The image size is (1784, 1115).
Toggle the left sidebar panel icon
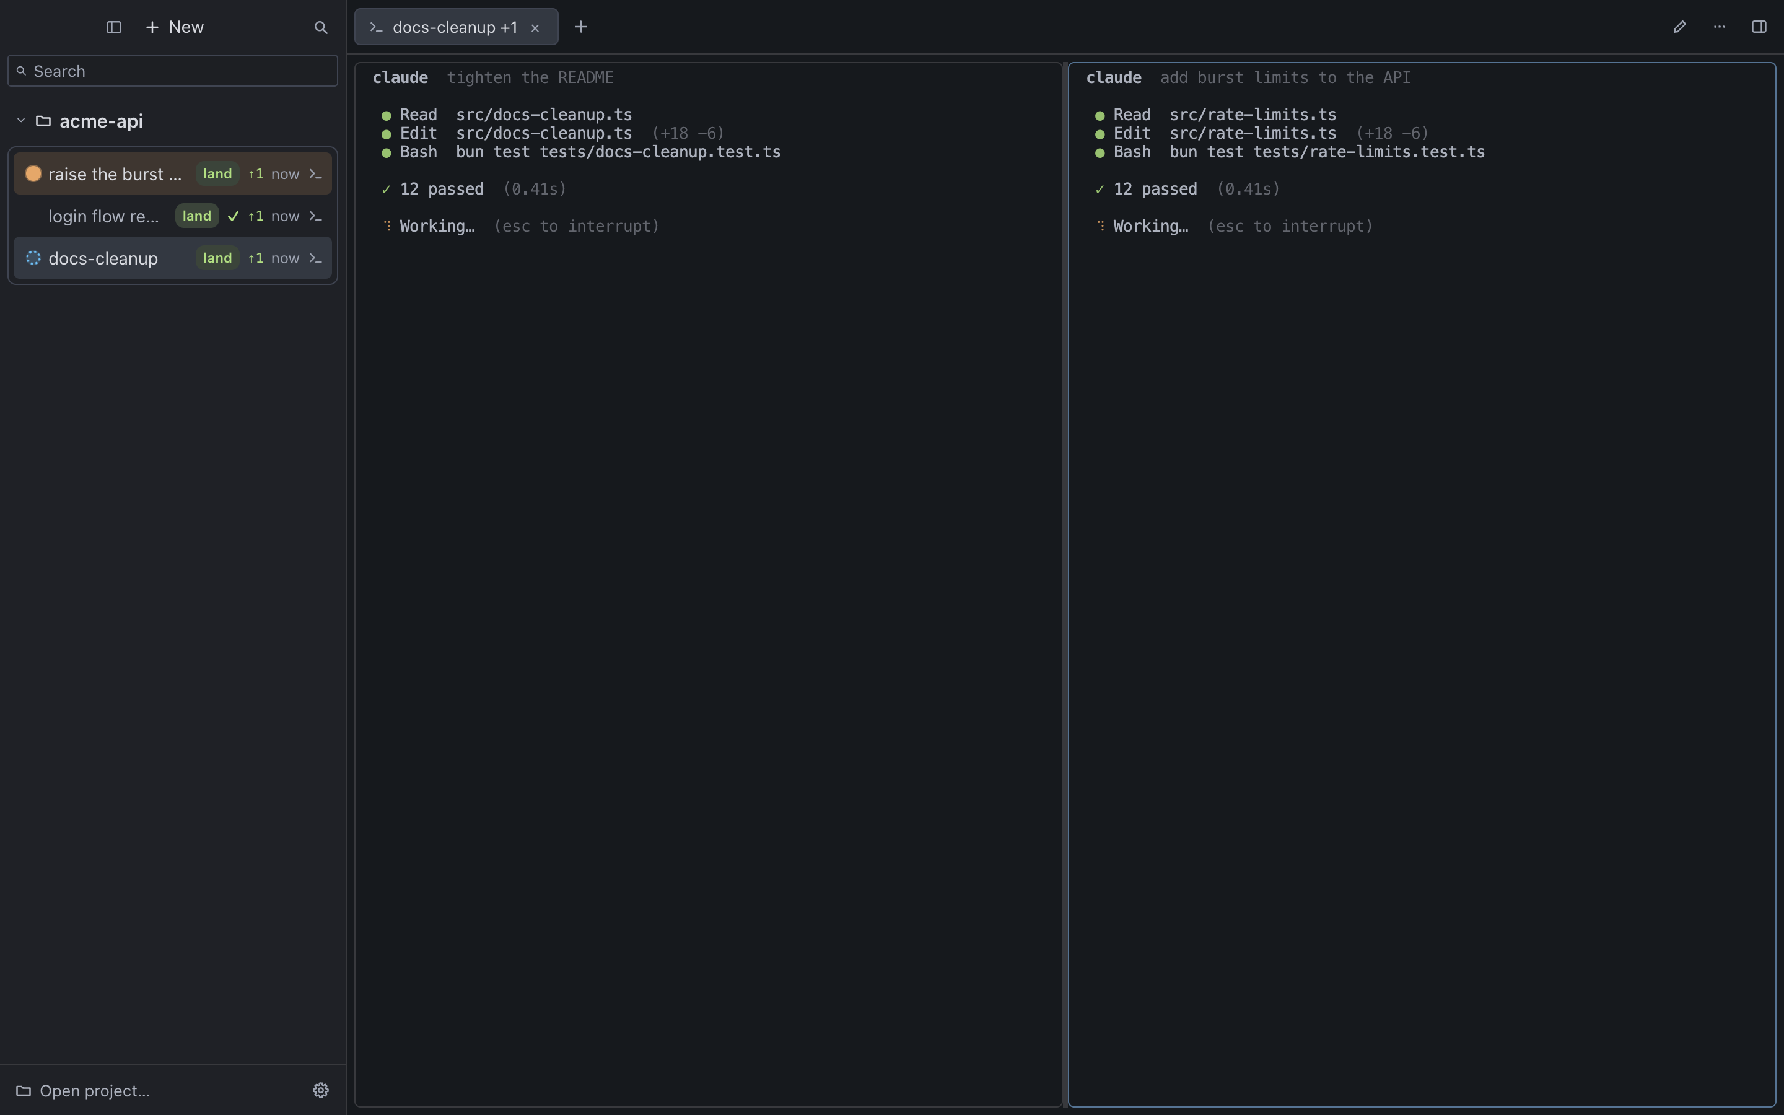click(113, 27)
